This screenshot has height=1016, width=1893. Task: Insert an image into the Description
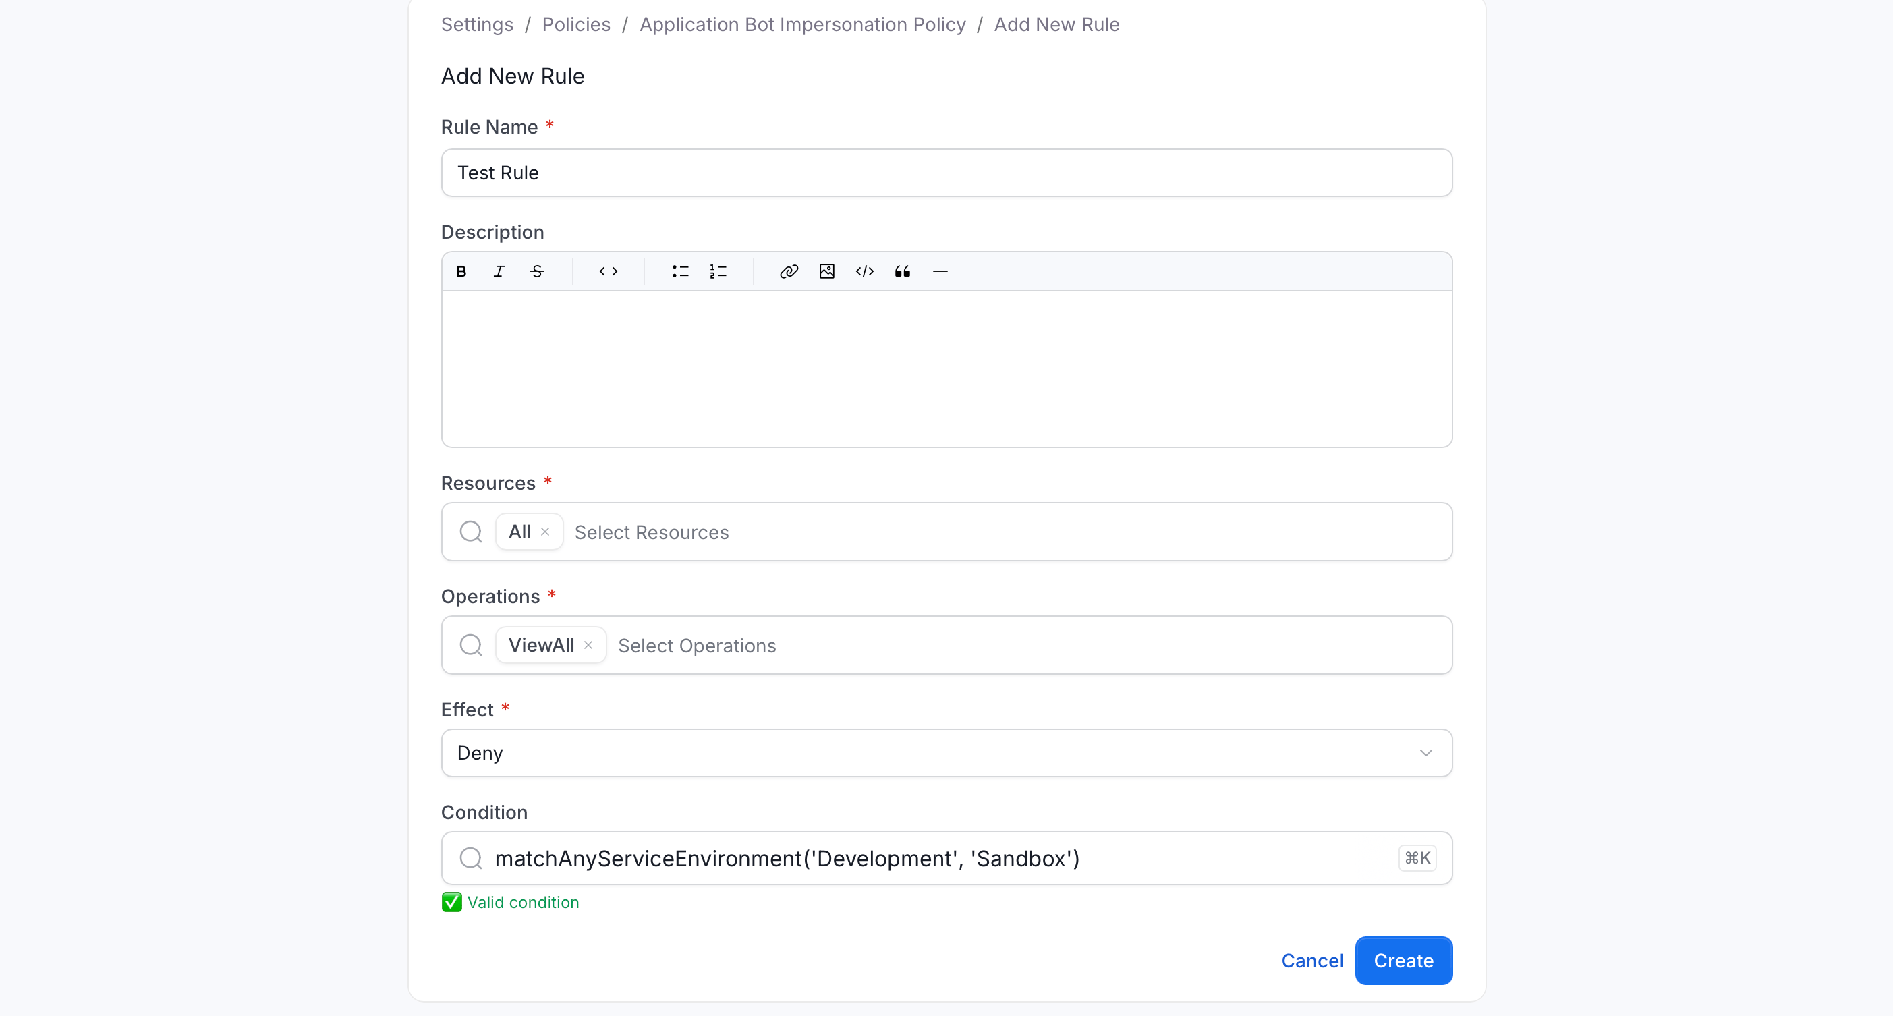tap(826, 271)
